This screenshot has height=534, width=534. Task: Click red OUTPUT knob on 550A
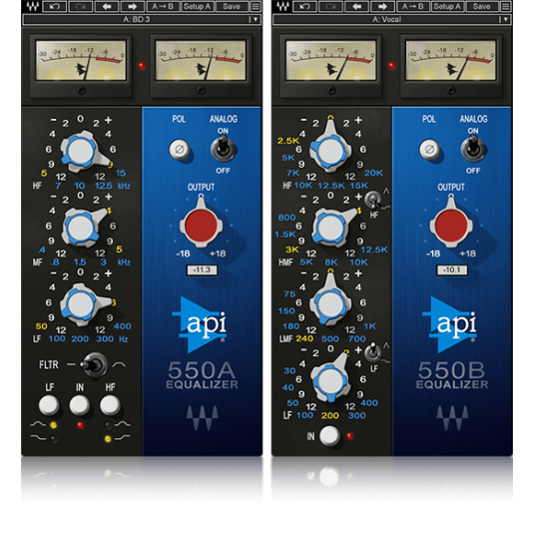tap(201, 226)
